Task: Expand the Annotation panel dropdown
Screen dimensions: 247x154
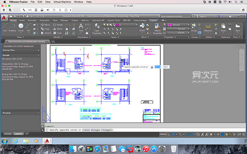Action: 84,37
